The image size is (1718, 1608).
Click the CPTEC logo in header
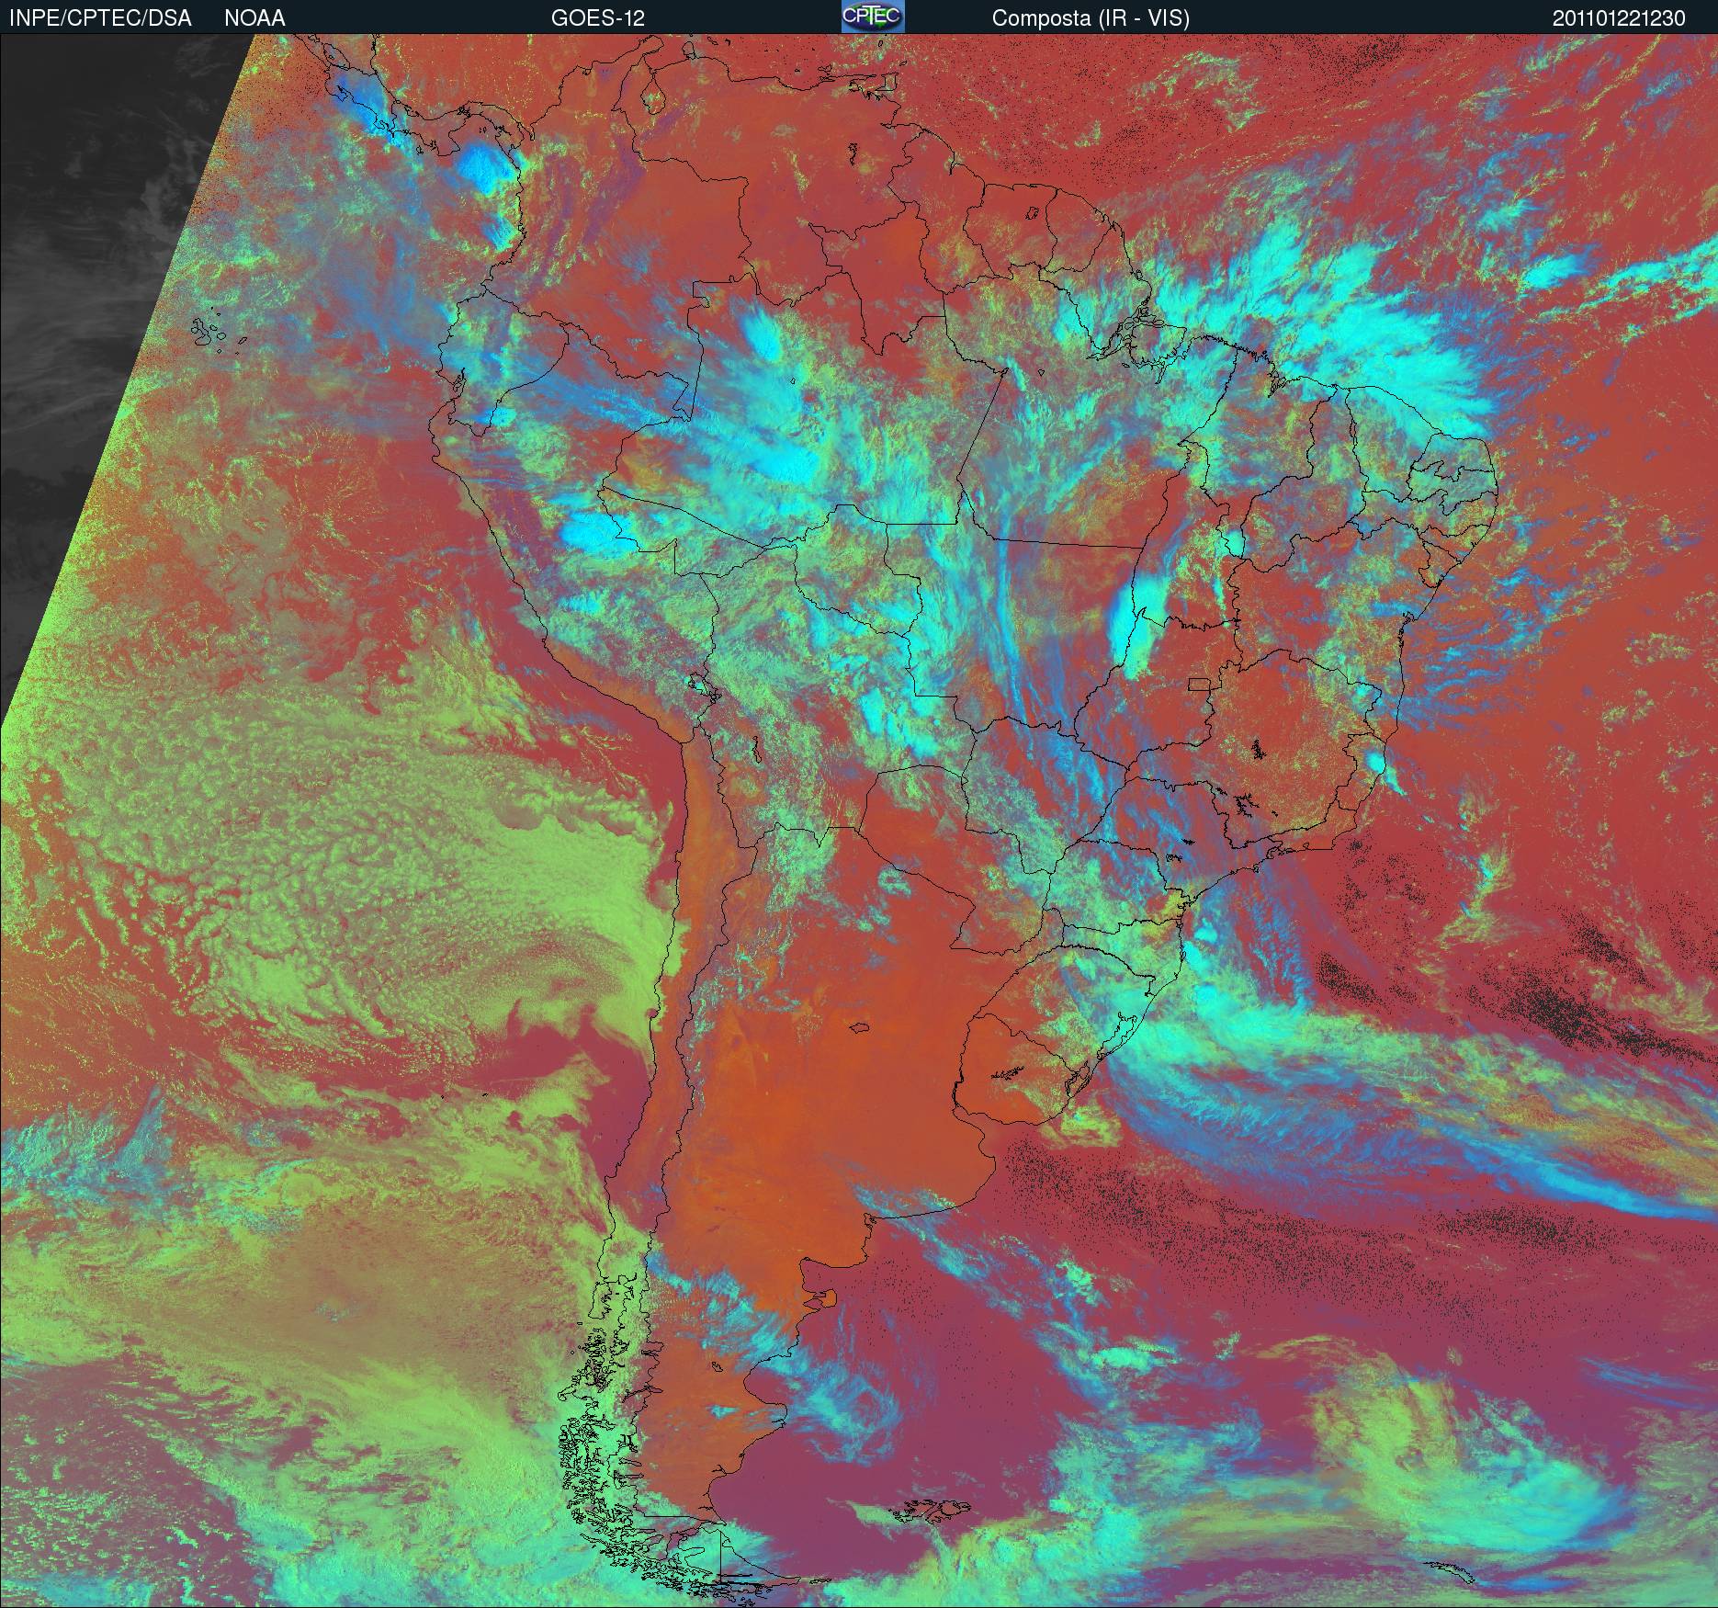click(873, 17)
